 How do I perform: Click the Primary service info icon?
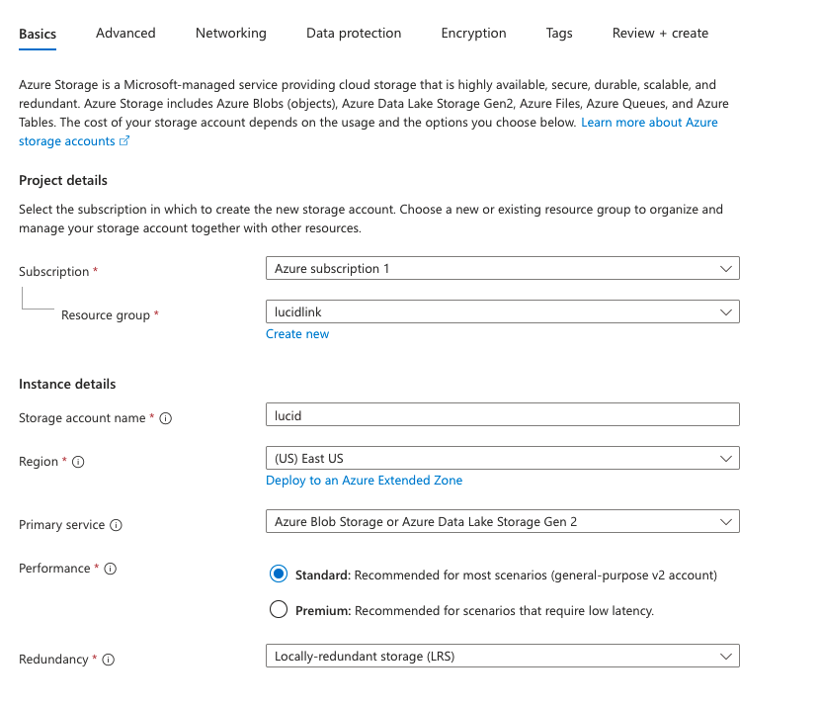coord(117,525)
